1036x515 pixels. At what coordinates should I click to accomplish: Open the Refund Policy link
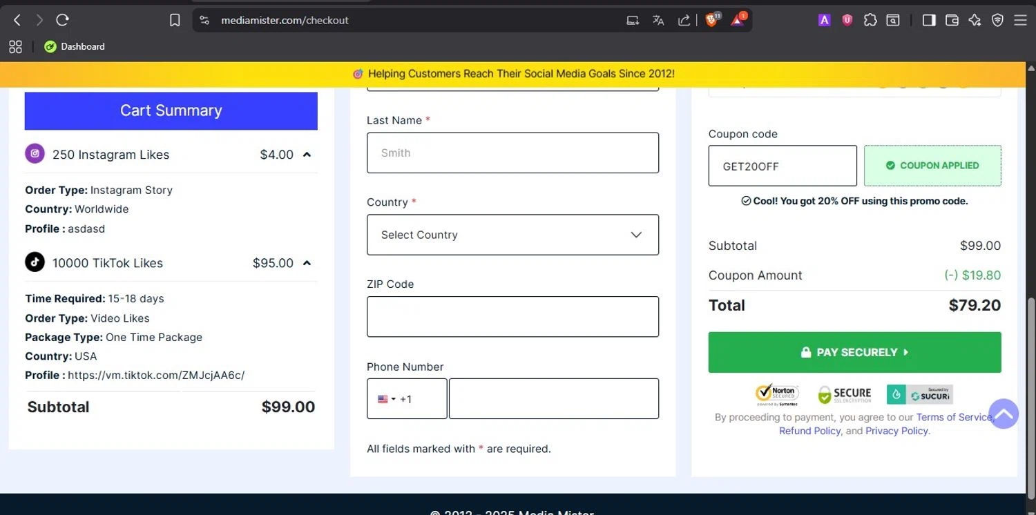pyautogui.click(x=809, y=431)
